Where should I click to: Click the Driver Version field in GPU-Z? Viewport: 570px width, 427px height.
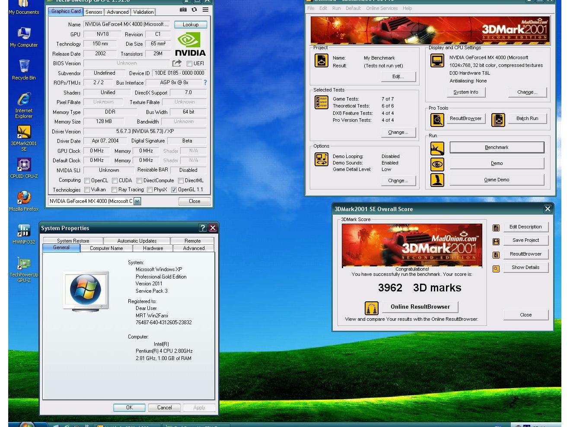[x=145, y=131]
